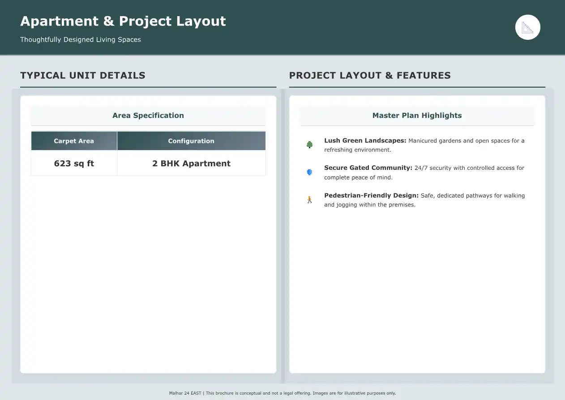The height and width of the screenshot is (400, 565).
Task: Select the Carpet Area column header
Action: click(74, 141)
